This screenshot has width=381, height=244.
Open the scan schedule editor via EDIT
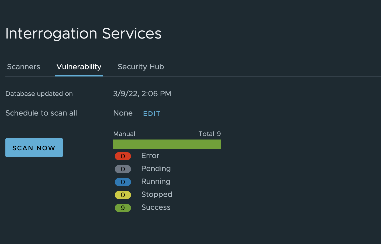pos(151,113)
